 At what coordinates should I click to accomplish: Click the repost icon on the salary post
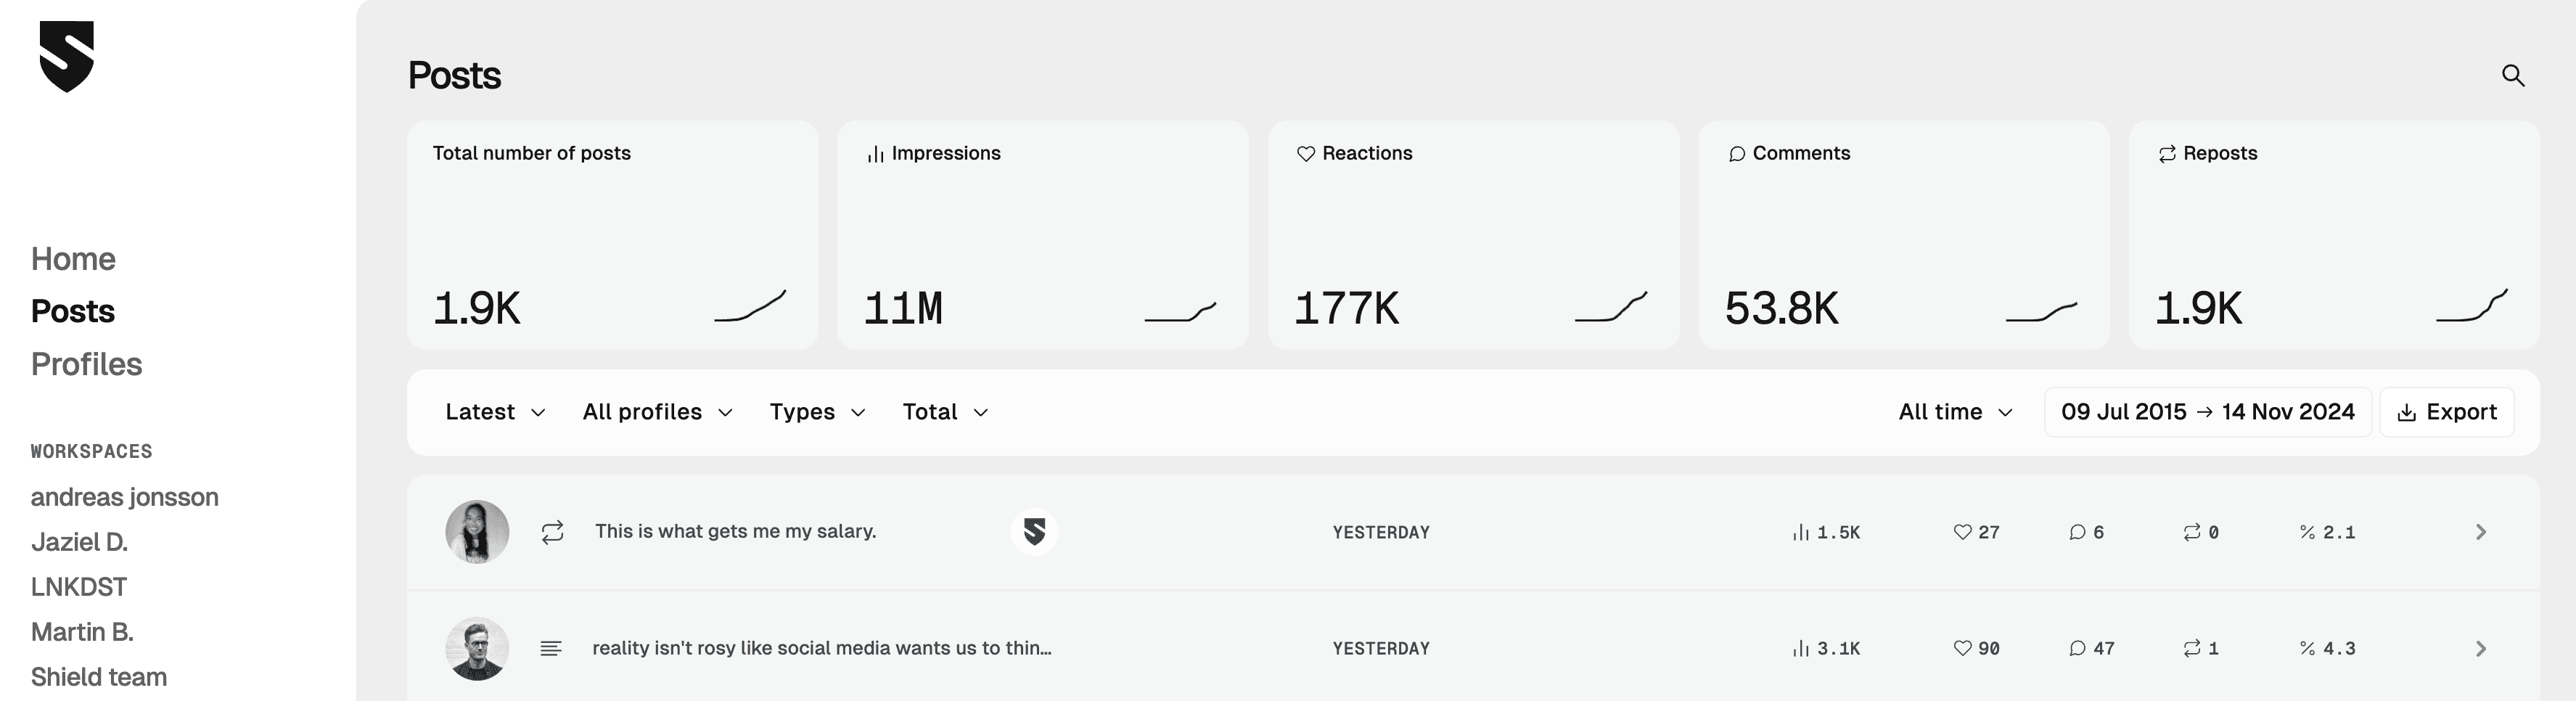552,532
